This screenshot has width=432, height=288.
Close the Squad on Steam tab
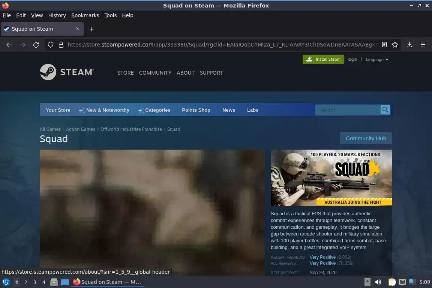tap(77, 29)
